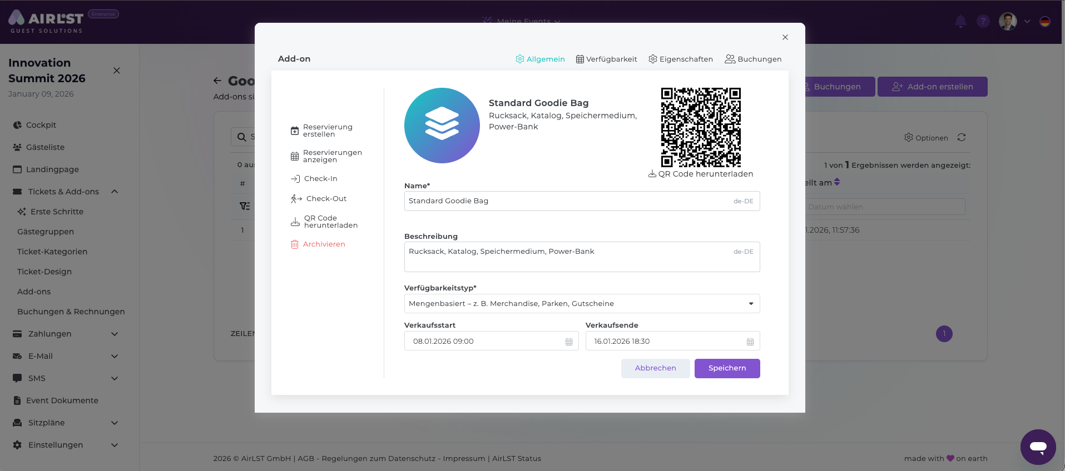The width and height of the screenshot is (1065, 471).
Task: Open the calendar picker in Verkaufsende field
Action: (x=750, y=342)
